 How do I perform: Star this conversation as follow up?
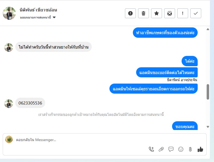tap(157, 13)
